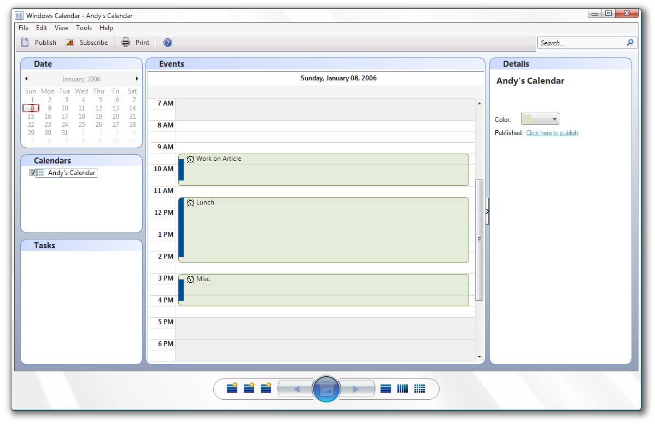Click the 8 AM time label
The width and height of the screenshot is (655, 426).
point(165,125)
